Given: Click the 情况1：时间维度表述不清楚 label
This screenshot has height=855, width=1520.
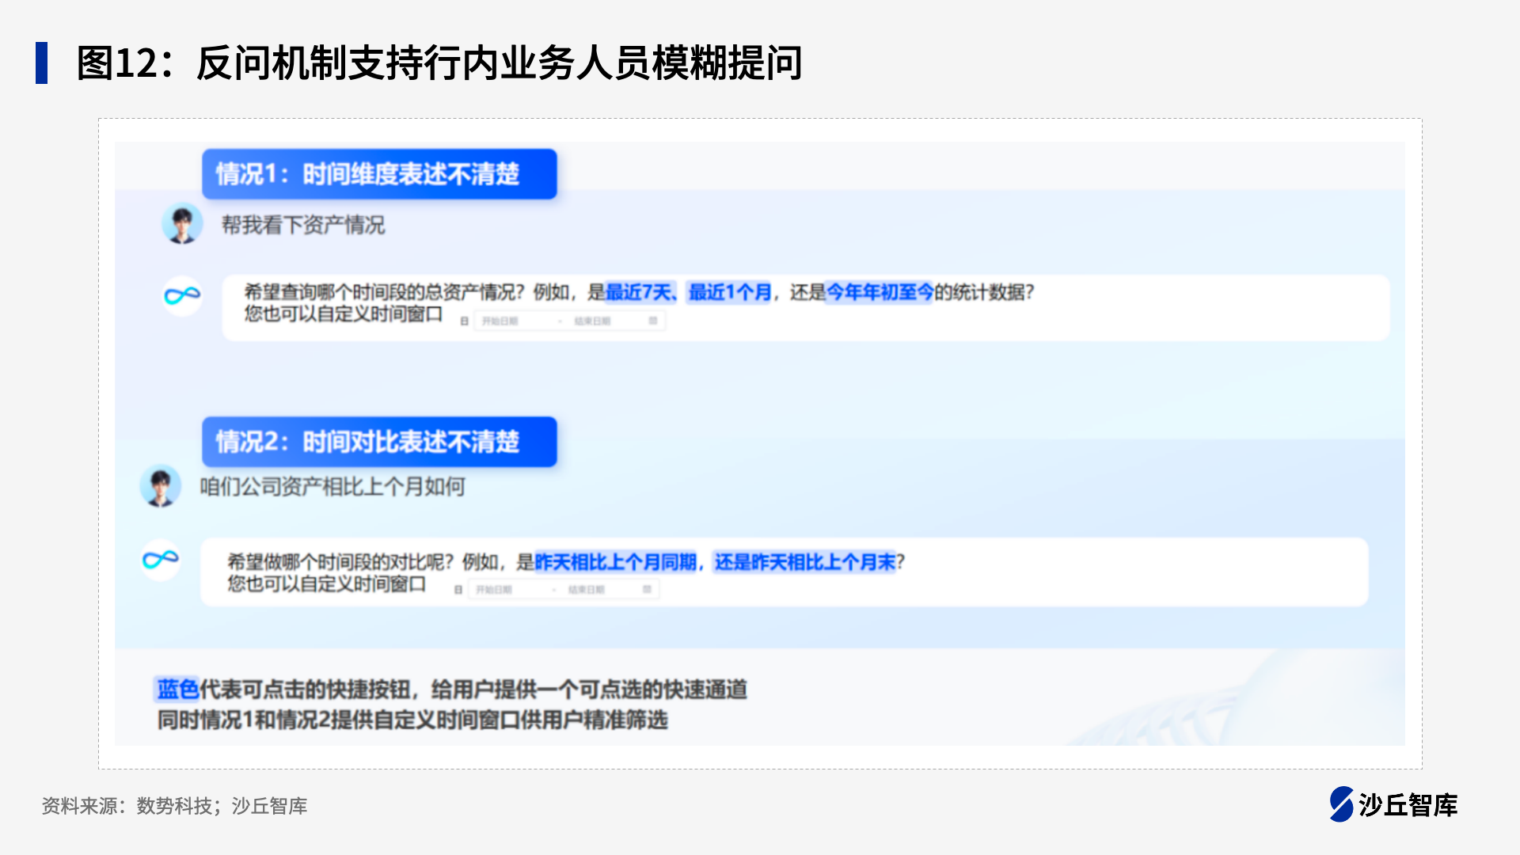Looking at the screenshot, I should tap(379, 174).
